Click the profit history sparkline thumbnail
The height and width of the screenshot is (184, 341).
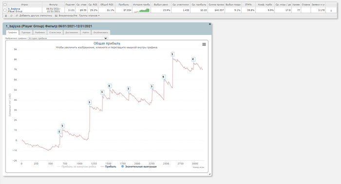[142, 10]
